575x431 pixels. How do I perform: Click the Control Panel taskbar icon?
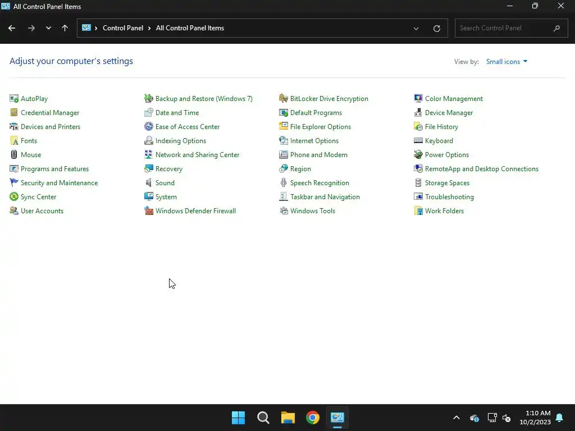[337, 418]
